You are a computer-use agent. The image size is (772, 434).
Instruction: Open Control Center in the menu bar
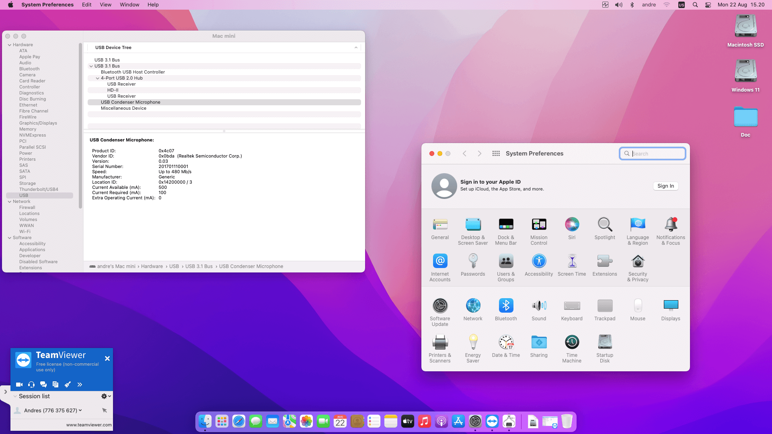point(708,5)
